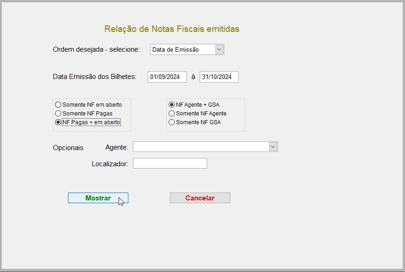Focus the Localizador text field
Image resolution: width=405 pixels, height=272 pixels.
pos(170,163)
